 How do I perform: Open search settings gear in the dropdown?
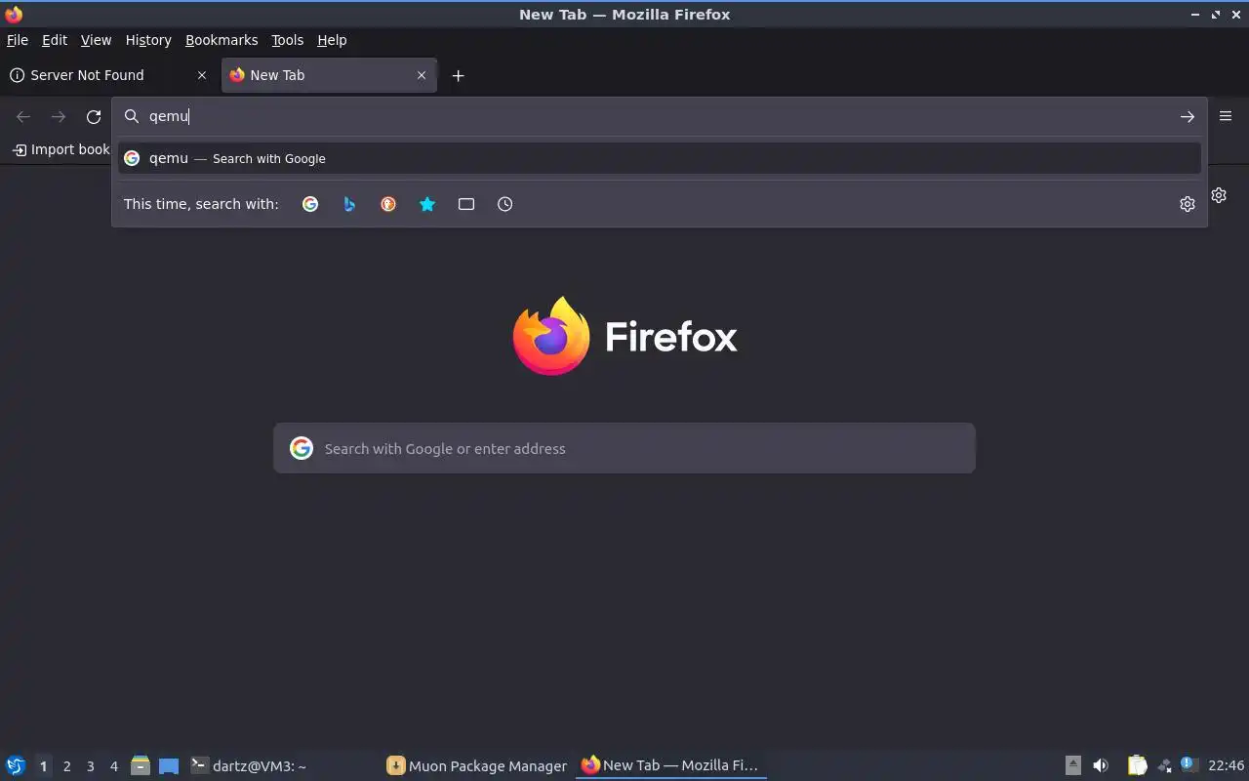1187,204
